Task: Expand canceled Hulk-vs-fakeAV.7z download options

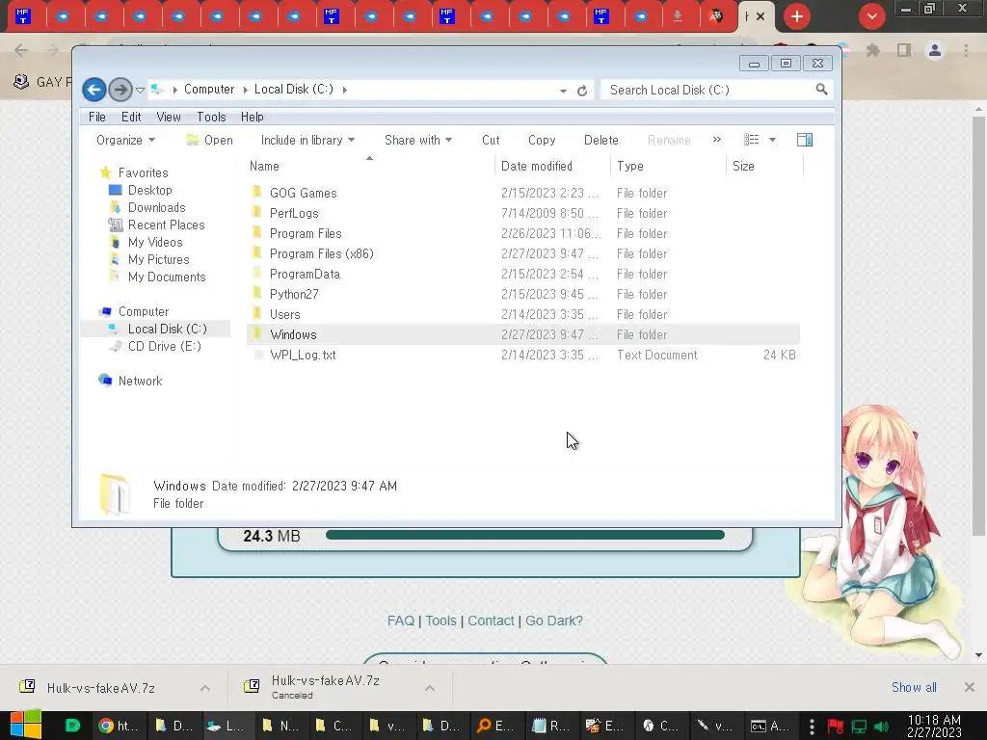Action: point(429,688)
